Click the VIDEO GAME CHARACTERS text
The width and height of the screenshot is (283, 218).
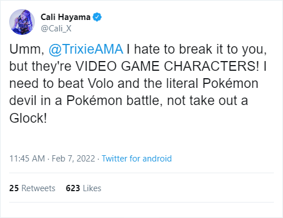pos(168,66)
